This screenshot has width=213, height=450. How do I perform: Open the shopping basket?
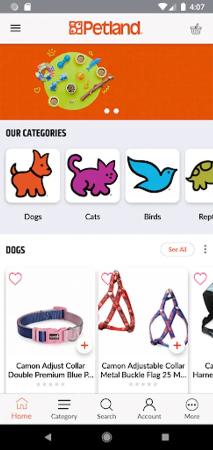[196, 29]
